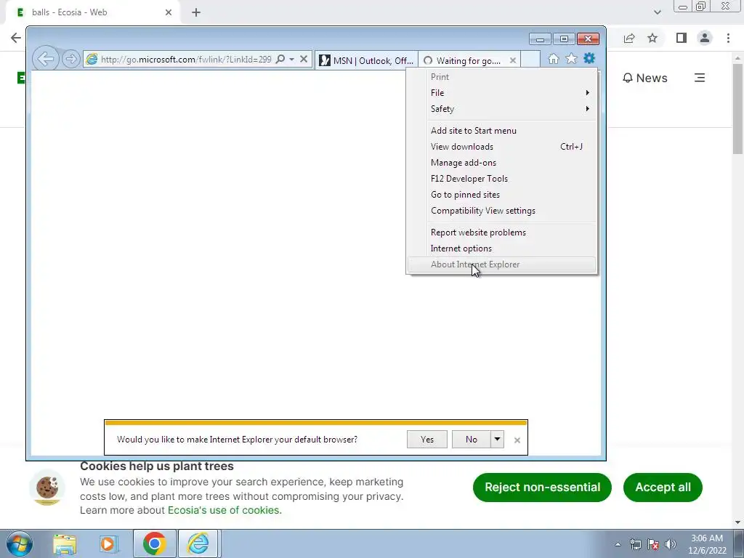Open the Windows Start button
This screenshot has width=744, height=558.
pyautogui.click(x=20, y=543)
